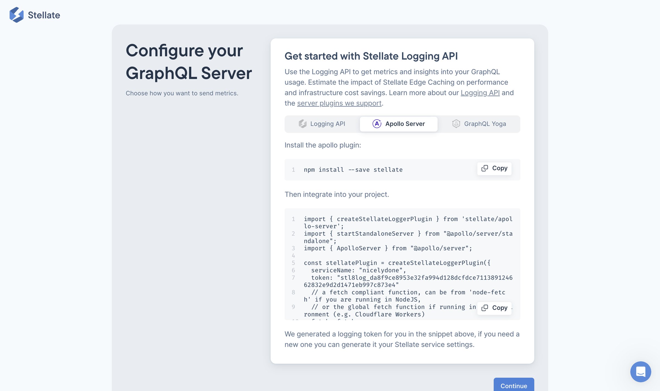The image size is (660, 391).
Task: Click the Continue button
Action: click(514, 385)
